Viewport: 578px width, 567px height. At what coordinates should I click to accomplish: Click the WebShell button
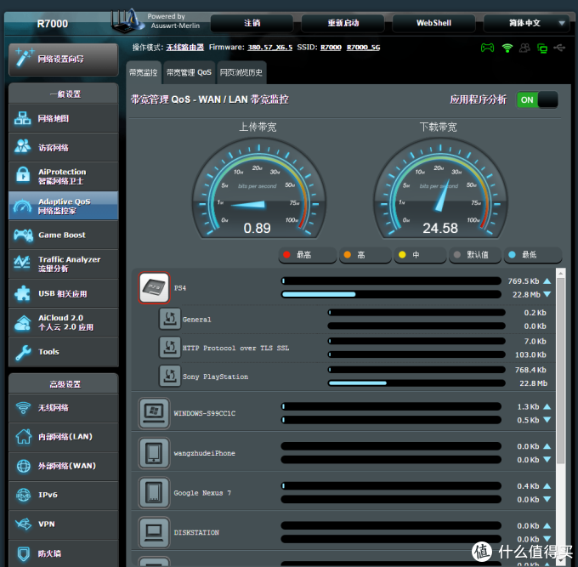(x=433, y=23)
